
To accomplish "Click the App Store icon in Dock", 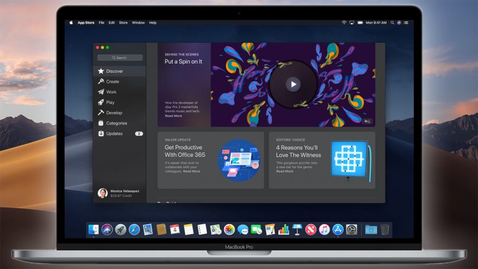I will (338, 229).
